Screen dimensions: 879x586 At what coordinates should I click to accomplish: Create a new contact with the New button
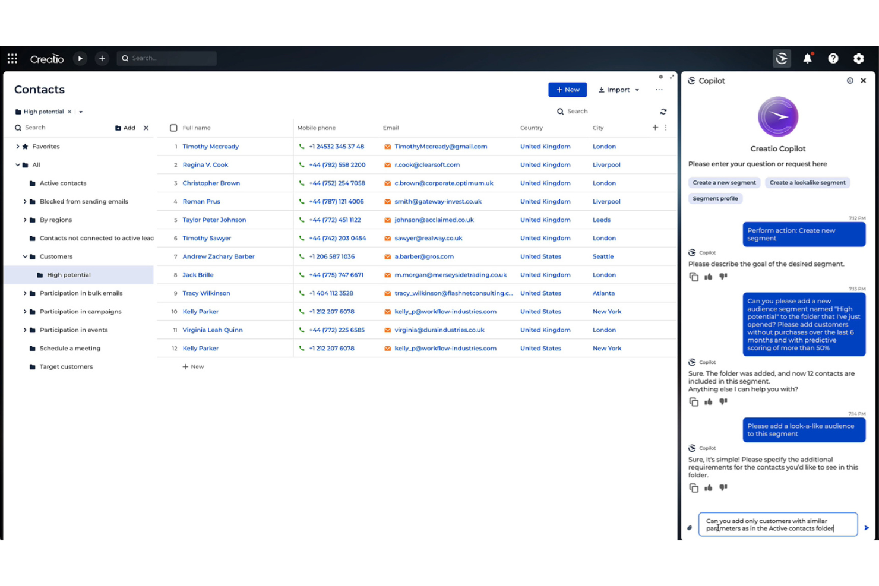(x=567, y=89)
